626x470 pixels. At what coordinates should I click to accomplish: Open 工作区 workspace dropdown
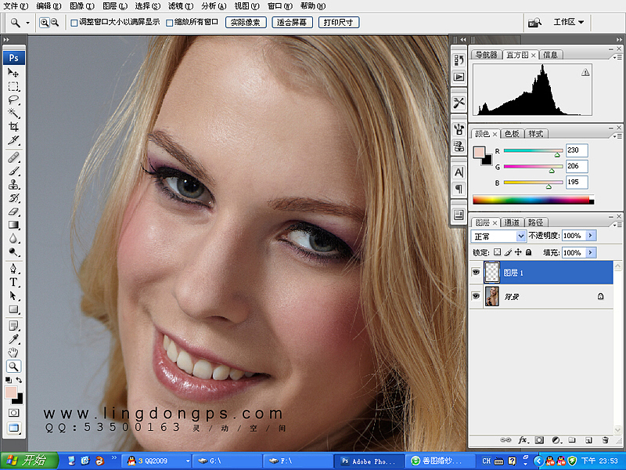point(569,22)
